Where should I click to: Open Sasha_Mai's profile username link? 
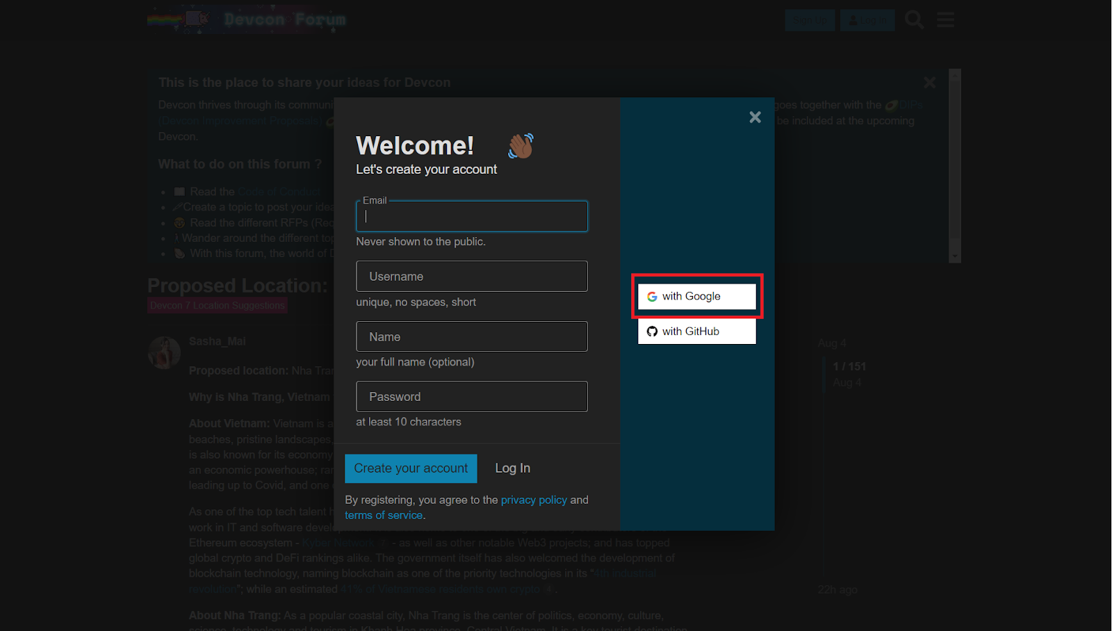[x=217, y=341]
